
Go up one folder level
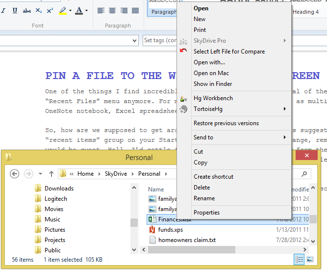pos(51,174)
